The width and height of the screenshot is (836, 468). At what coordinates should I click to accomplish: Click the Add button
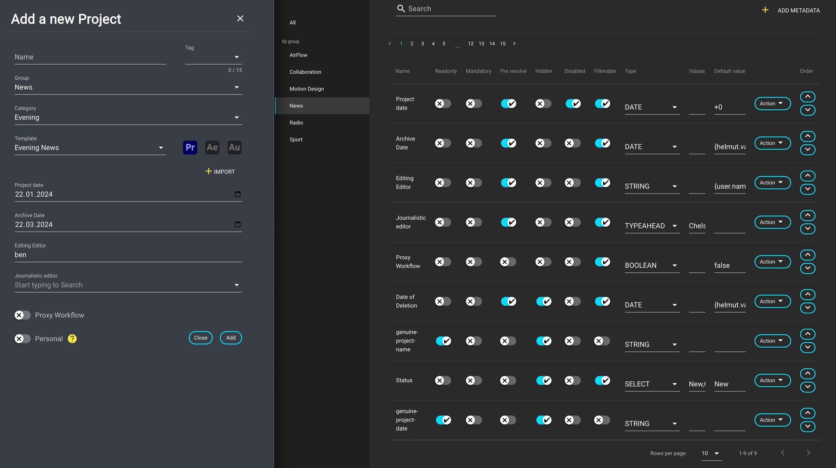tap(231, 338)
